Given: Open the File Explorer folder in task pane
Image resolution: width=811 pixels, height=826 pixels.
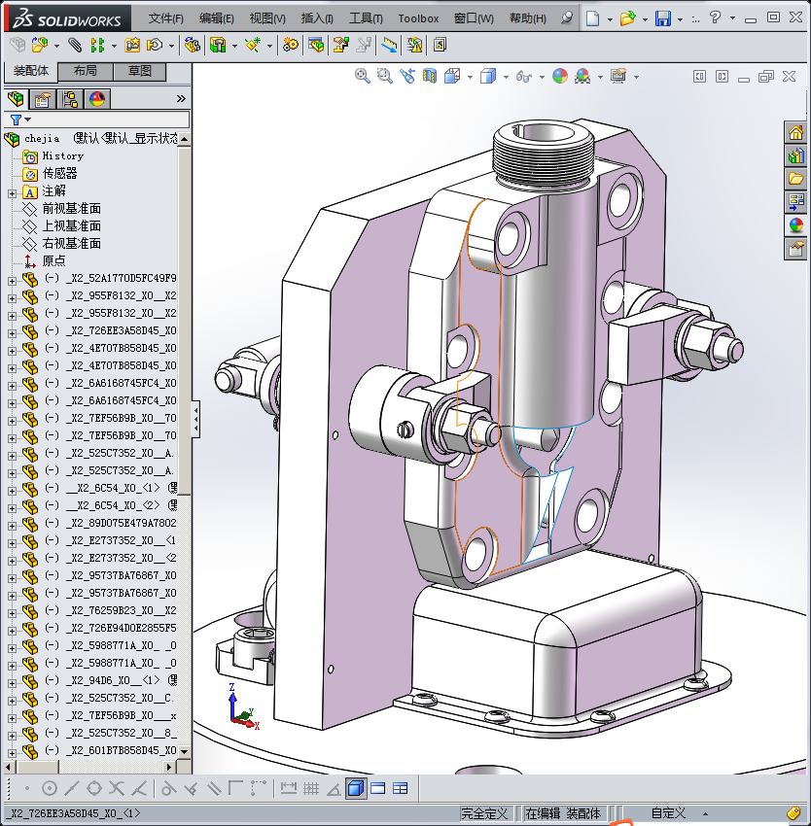Looking at the screenshot, I should (796, 179).
